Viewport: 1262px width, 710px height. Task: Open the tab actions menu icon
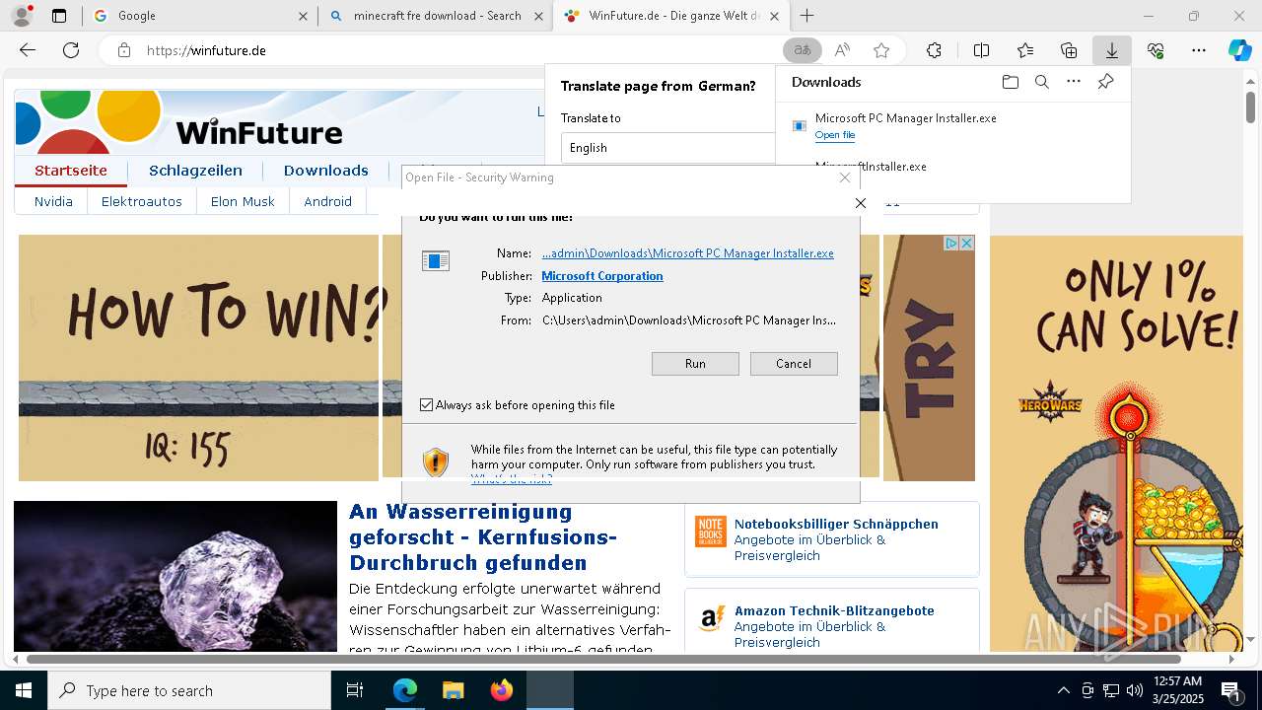59,16
